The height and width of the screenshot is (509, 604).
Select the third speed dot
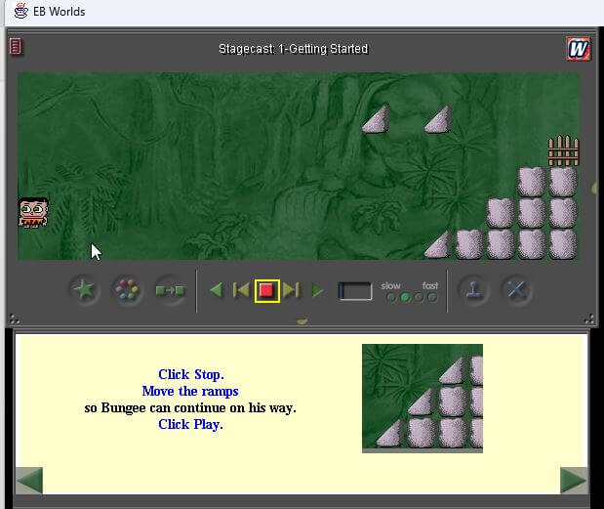[420, 298]
